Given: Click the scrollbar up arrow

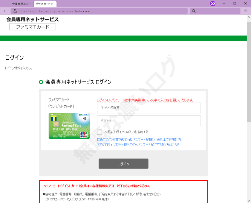Looking at the screenshot, I should click(249, 17).
